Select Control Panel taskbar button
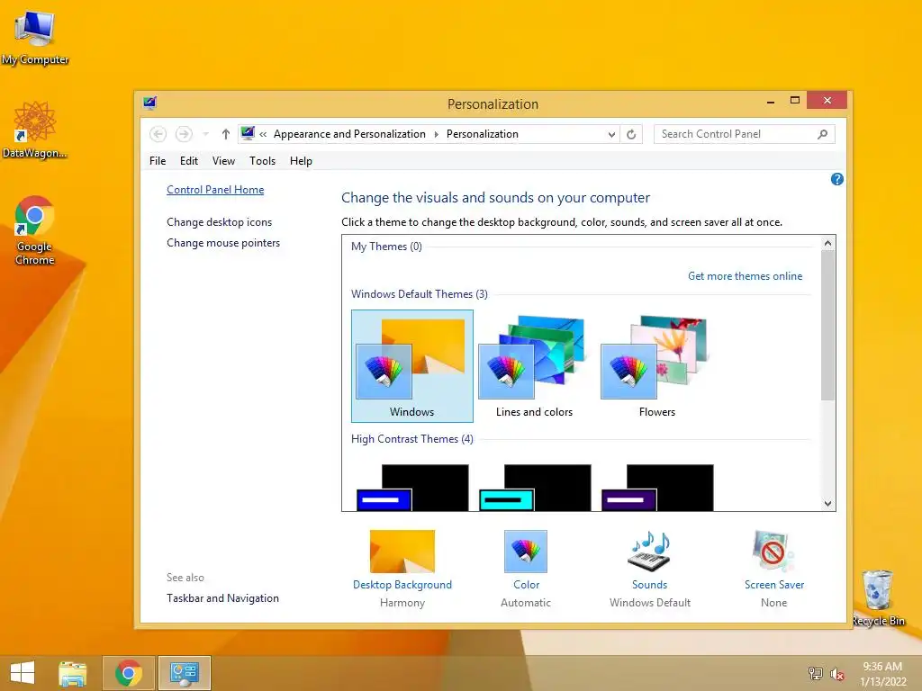 coord(185,673)
